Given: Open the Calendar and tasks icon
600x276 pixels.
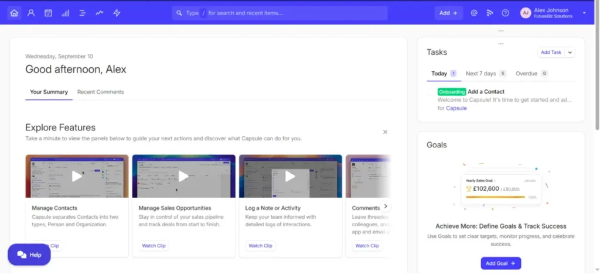Looking at the screenshot, I should pos(48,13).
